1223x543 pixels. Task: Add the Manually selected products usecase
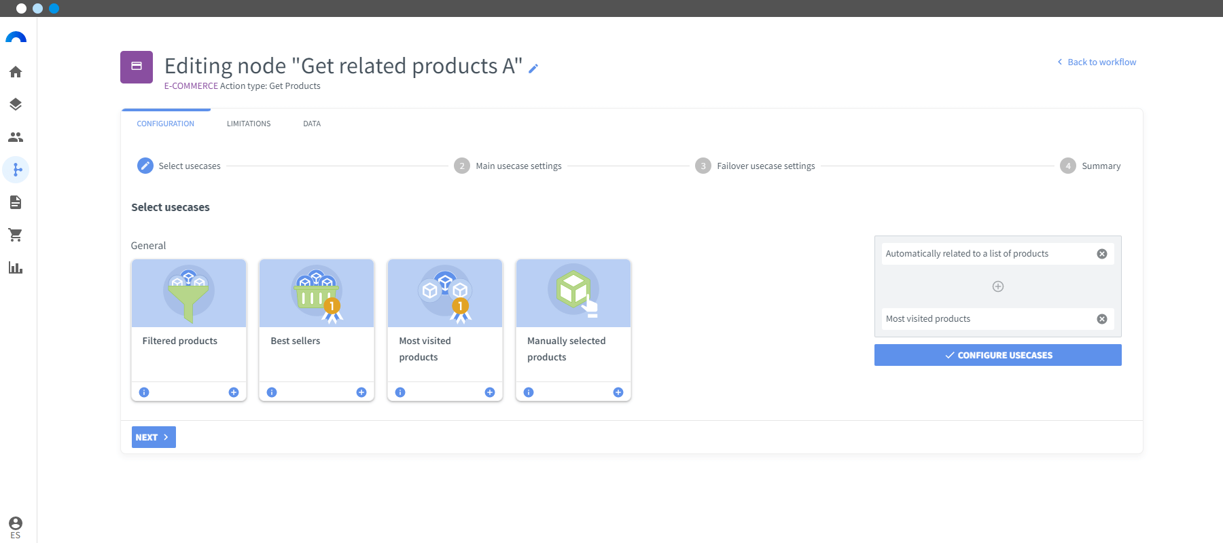coord(618,392)
